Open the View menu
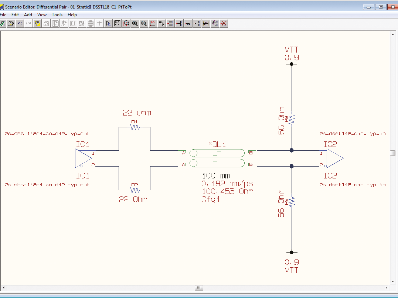This screenshot has width=398, height=298. [42, 15]
